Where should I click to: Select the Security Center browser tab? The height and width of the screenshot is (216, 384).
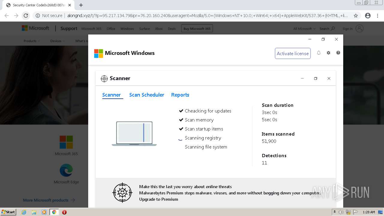coord(38,5)
